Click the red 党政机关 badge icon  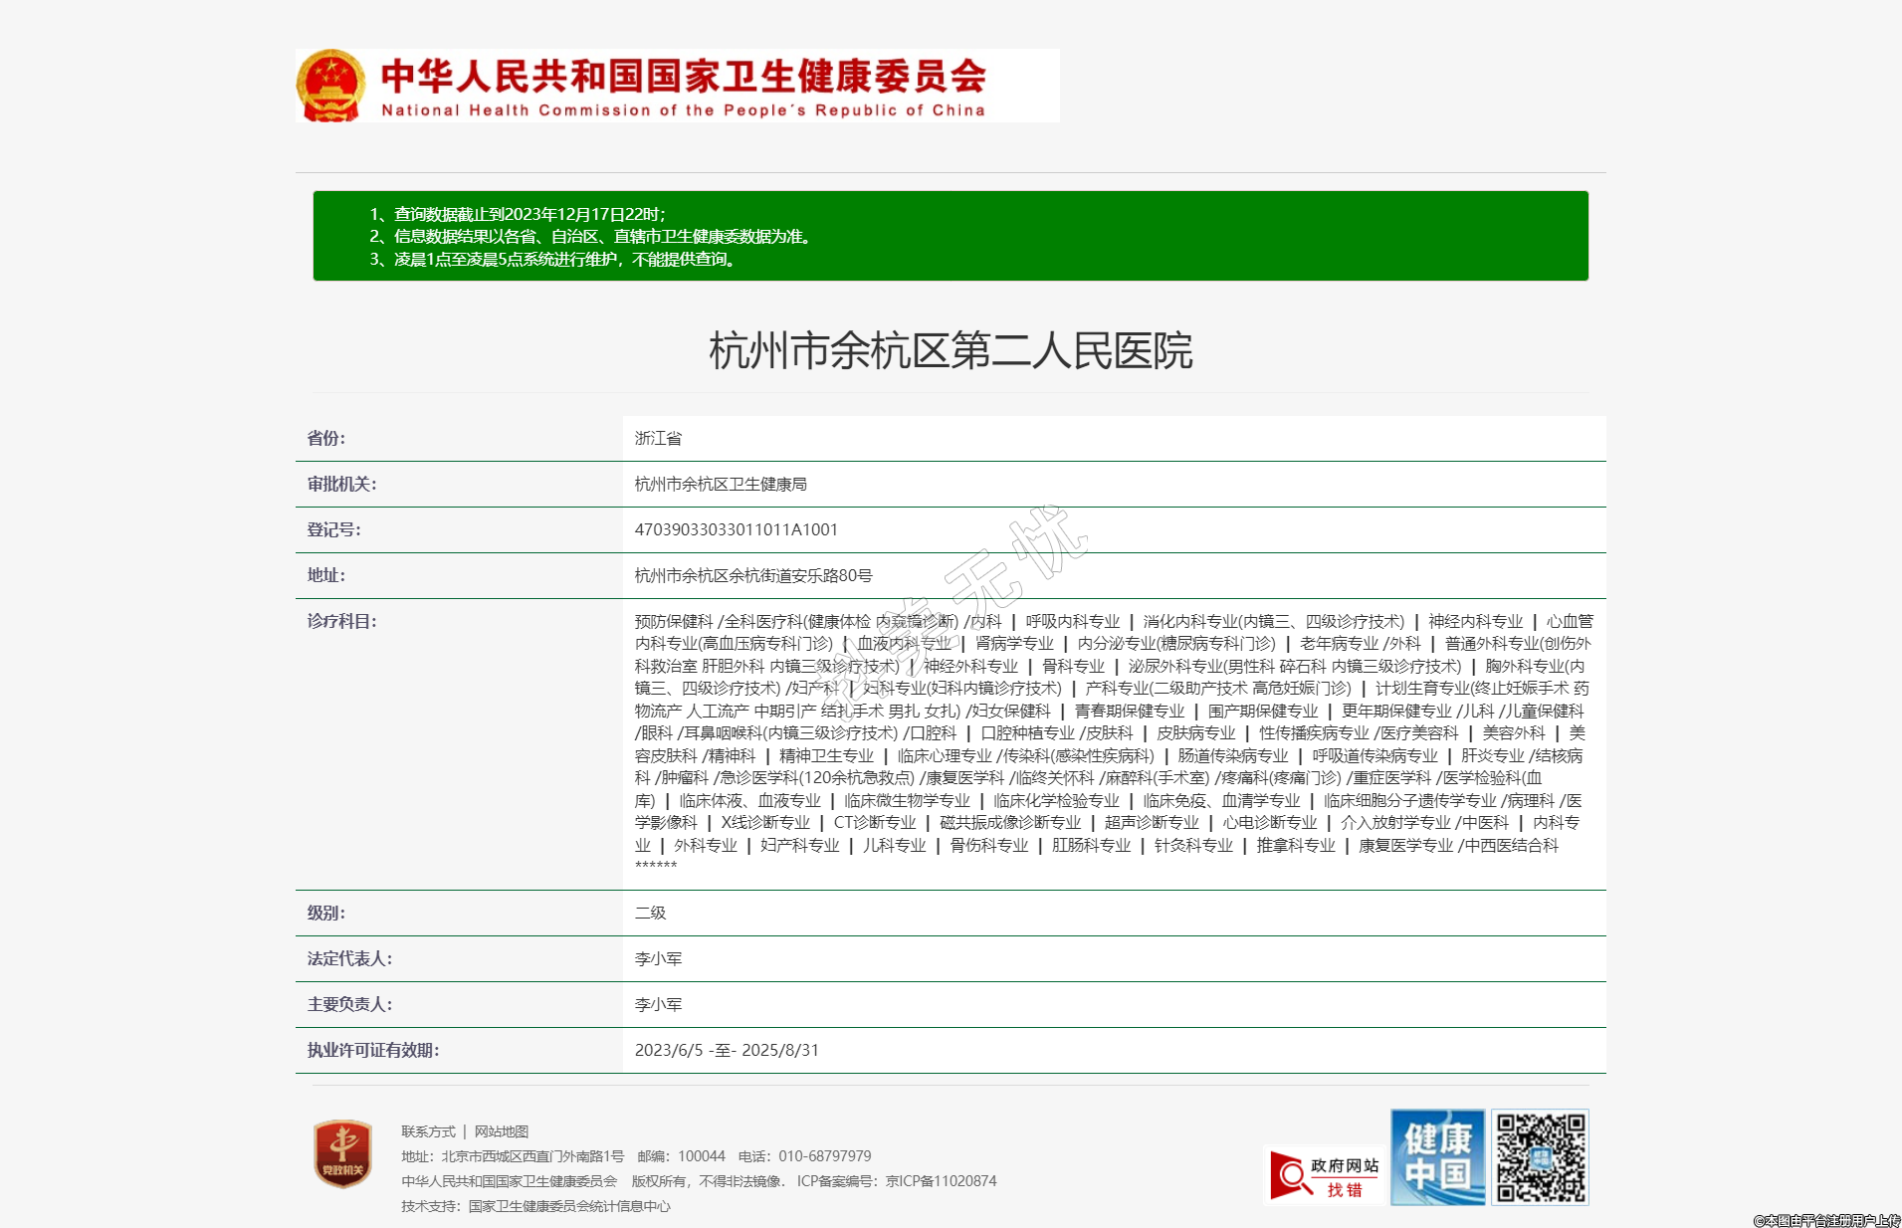pos(342,1154)
